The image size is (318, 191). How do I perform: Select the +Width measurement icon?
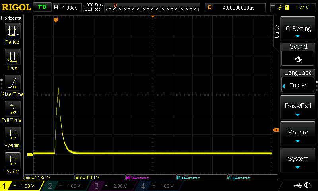[12, 135]
